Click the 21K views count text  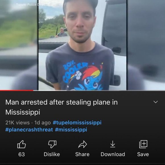coord(17,123)
